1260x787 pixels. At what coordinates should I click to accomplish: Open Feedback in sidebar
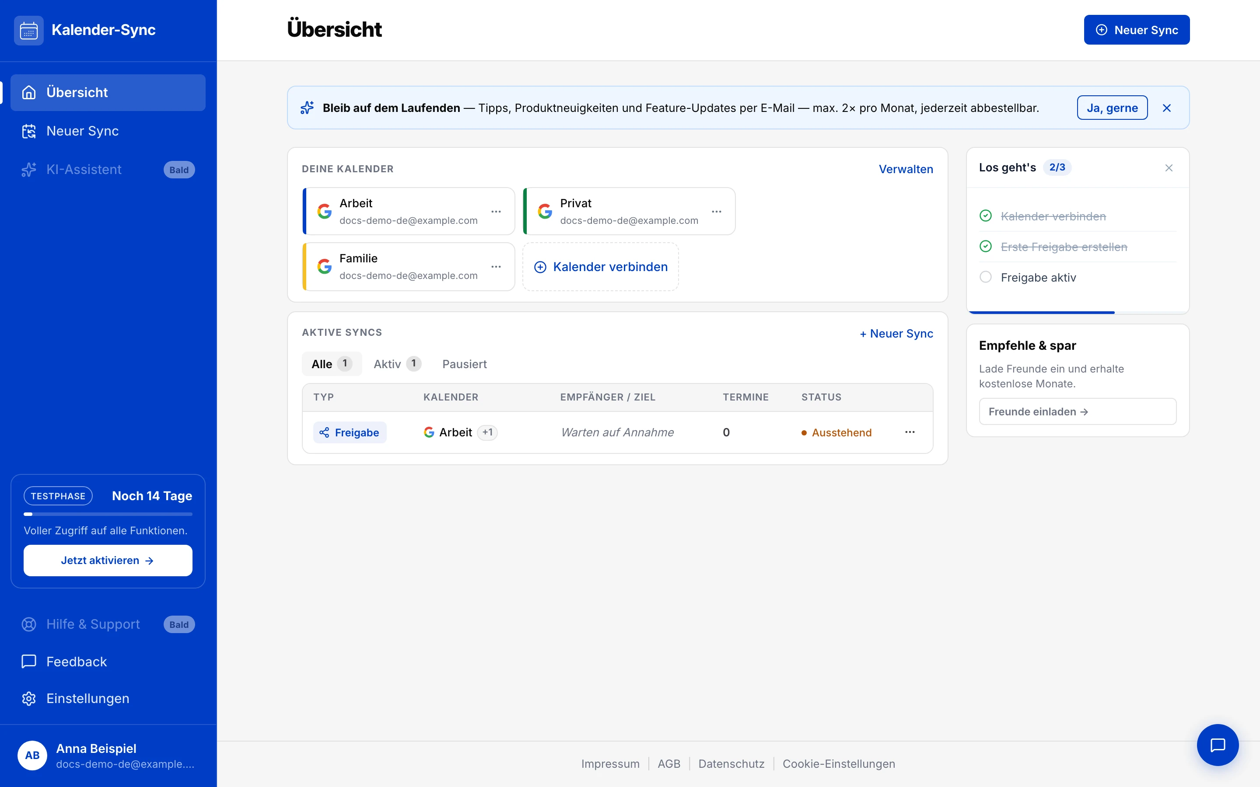click(108, 662)
